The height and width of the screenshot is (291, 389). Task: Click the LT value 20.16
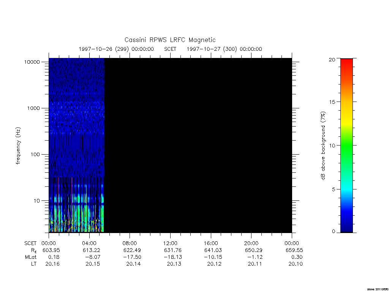[52, 264]
